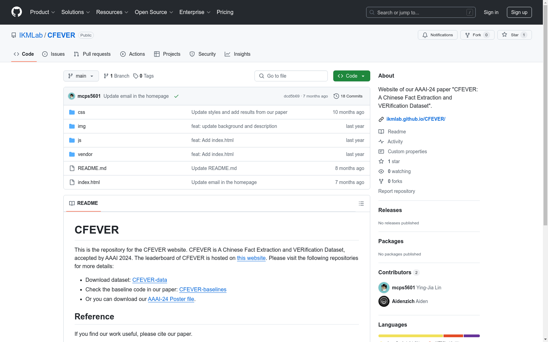Click the green commit status checkmark

click(176, 96)
